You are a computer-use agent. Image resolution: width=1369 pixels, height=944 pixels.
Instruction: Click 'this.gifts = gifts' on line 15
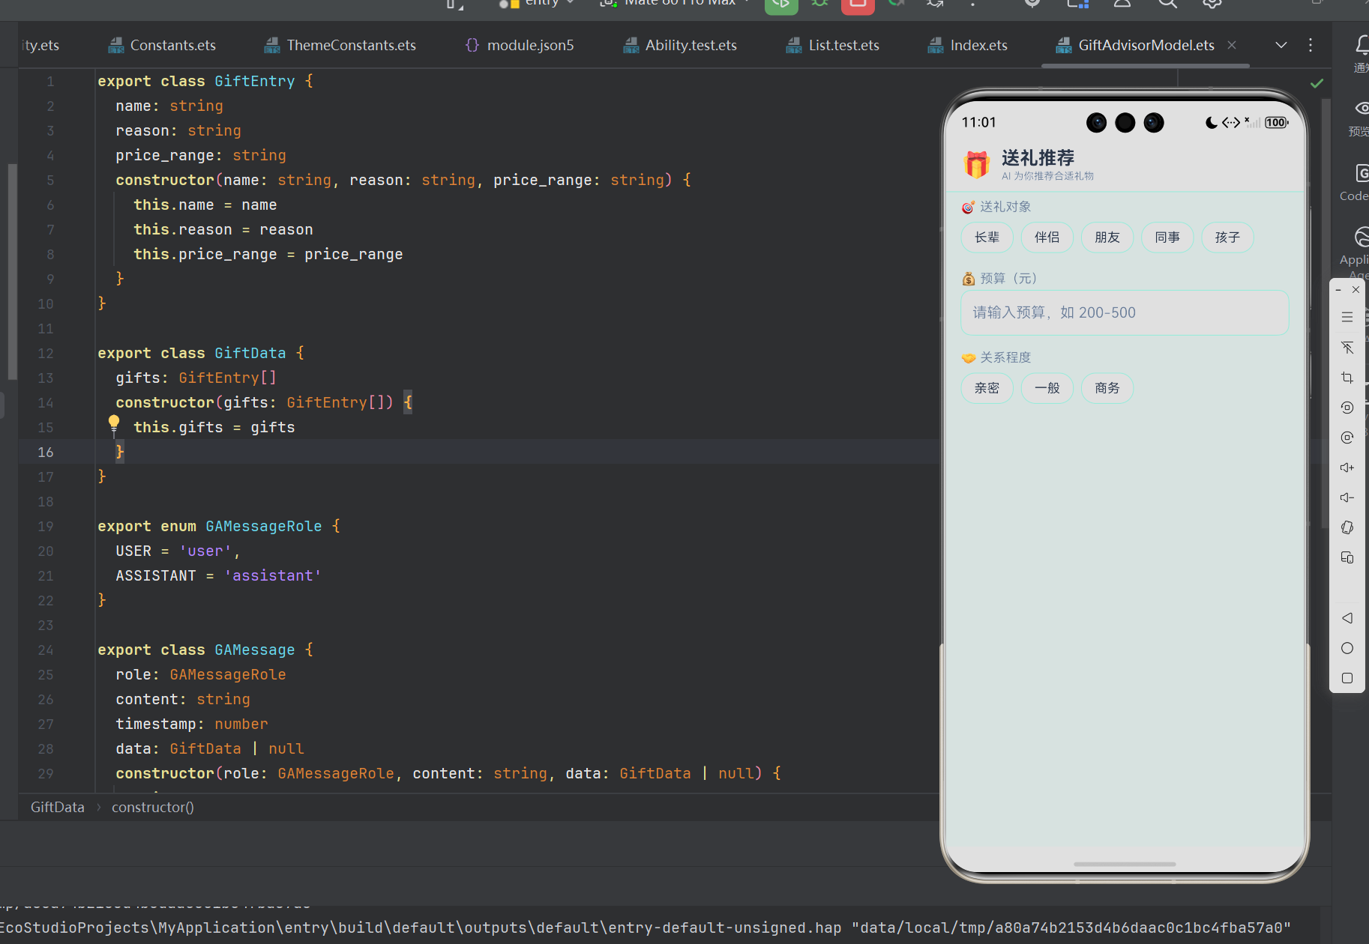(x=214, y=427)
